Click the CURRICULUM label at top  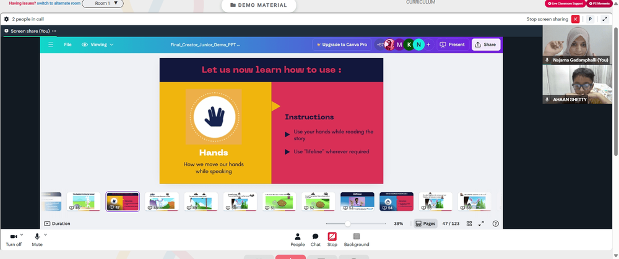click(x=420, y=2)
